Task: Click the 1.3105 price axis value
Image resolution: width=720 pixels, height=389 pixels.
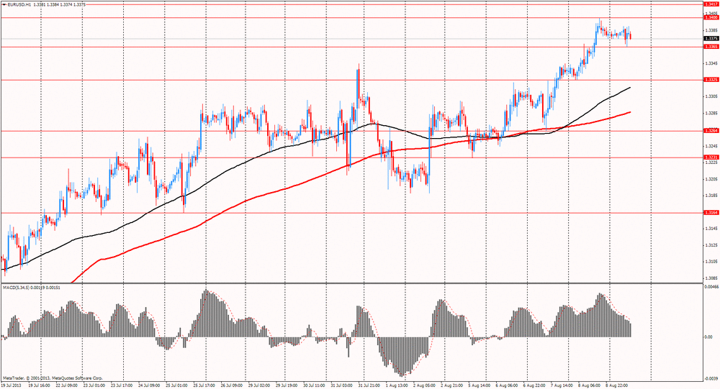Action: (x=711, y=262)
